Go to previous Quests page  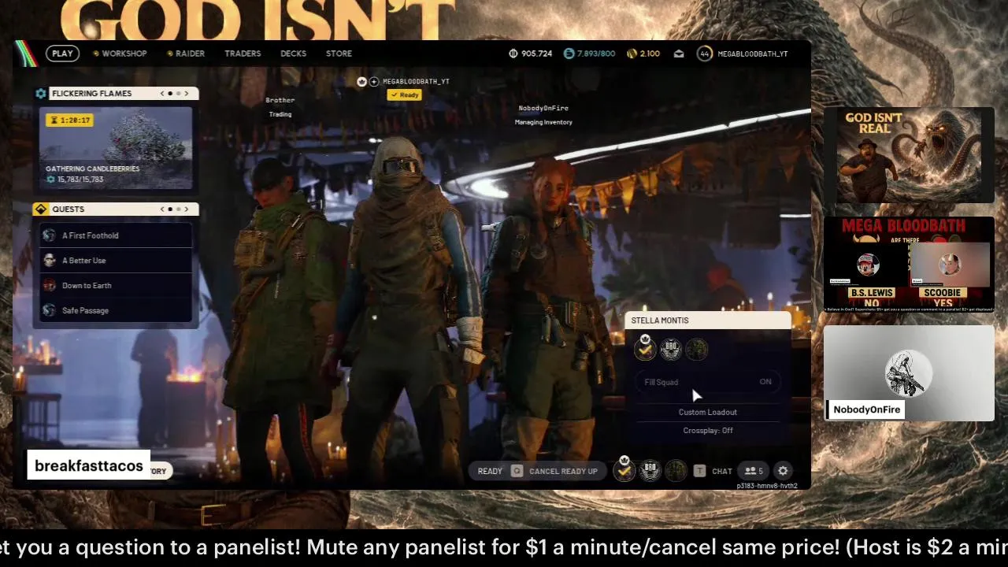pos(162,209)
